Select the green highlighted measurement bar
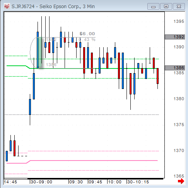This screenshot has width=188, height=188. [40, 53]
